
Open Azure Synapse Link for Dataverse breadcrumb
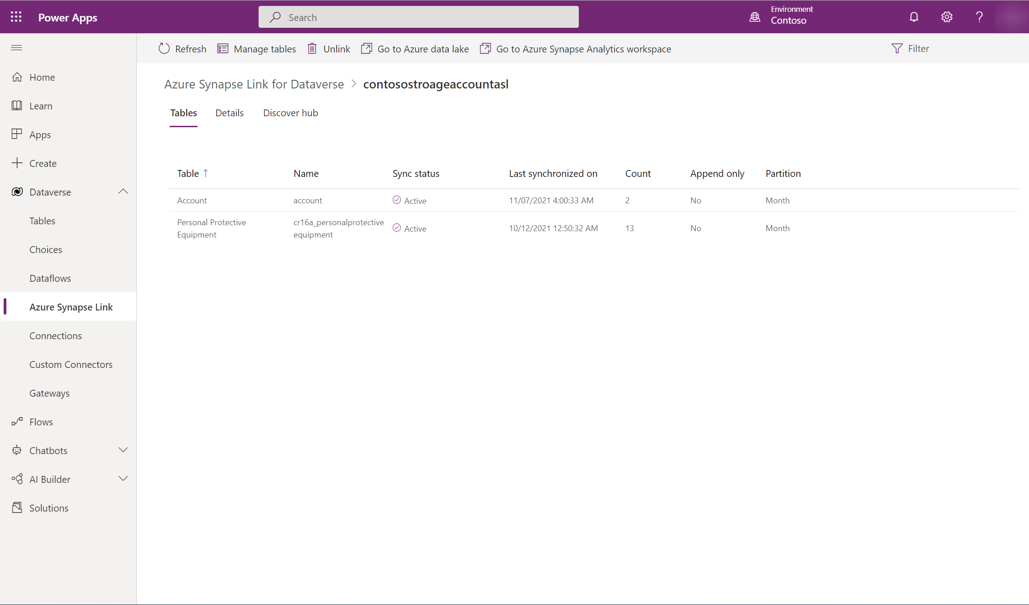click(254, 83)
